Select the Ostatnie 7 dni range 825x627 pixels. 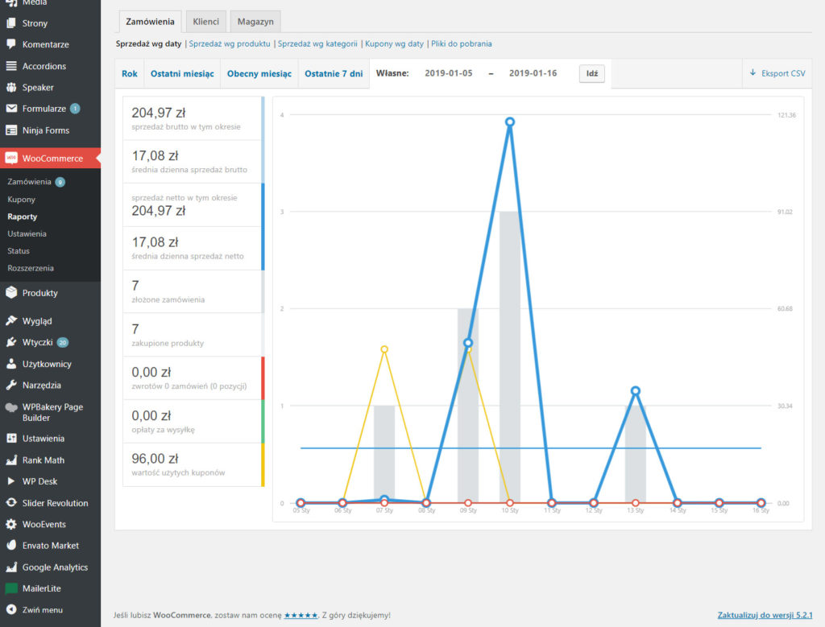[x=334, y=73]
